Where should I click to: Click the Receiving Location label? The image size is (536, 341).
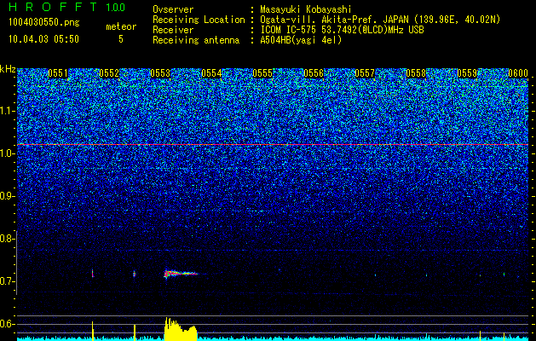coord(199,20)
